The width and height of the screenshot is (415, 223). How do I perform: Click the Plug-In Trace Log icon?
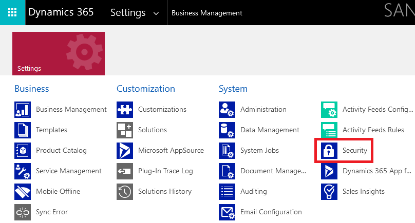pos(125,171)
